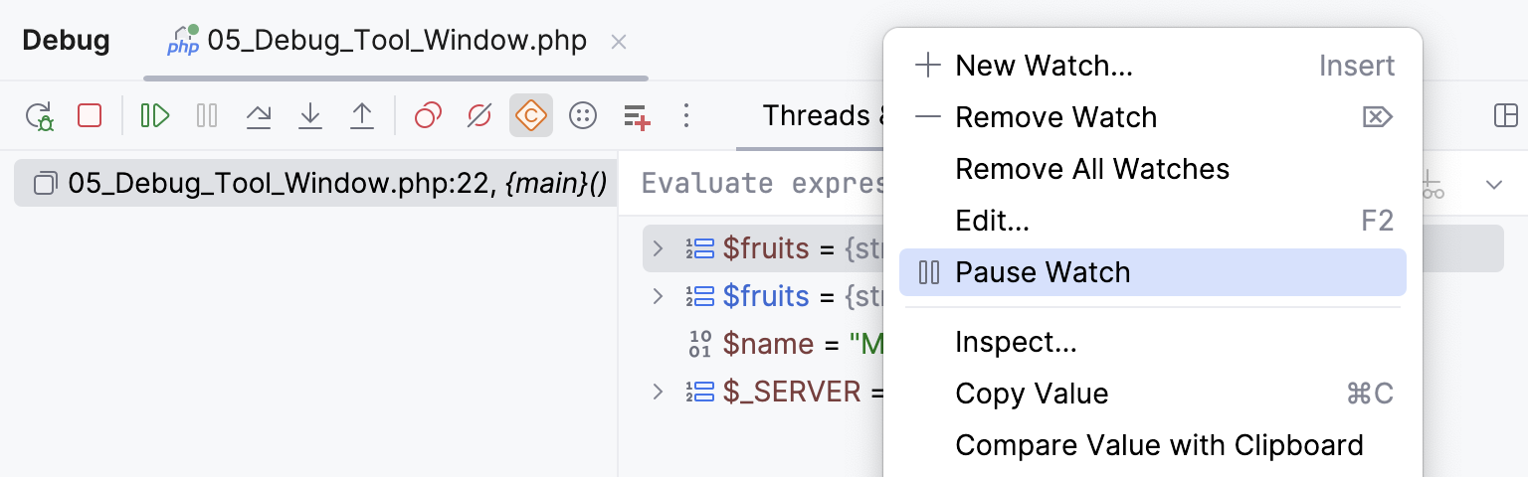Expand the first $fruits variable node
Screen dimensions: 1528x477
(x=657, y=248)
